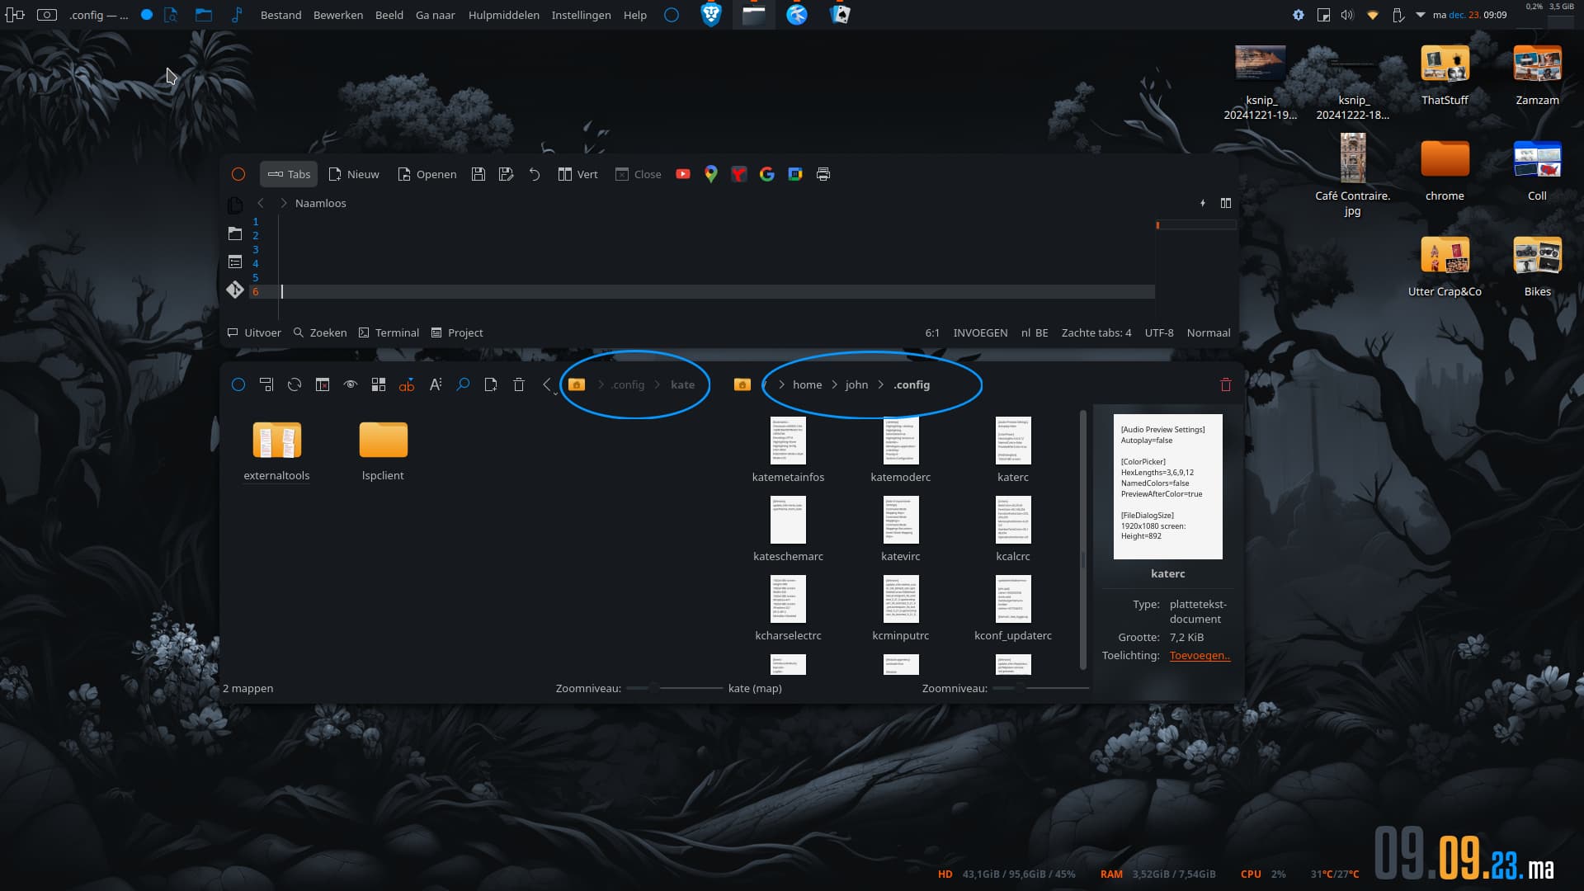Screen dimensions: 1584x891
Task: Show the Terminal panel in Kate
Action: click(x=389, y=332)
